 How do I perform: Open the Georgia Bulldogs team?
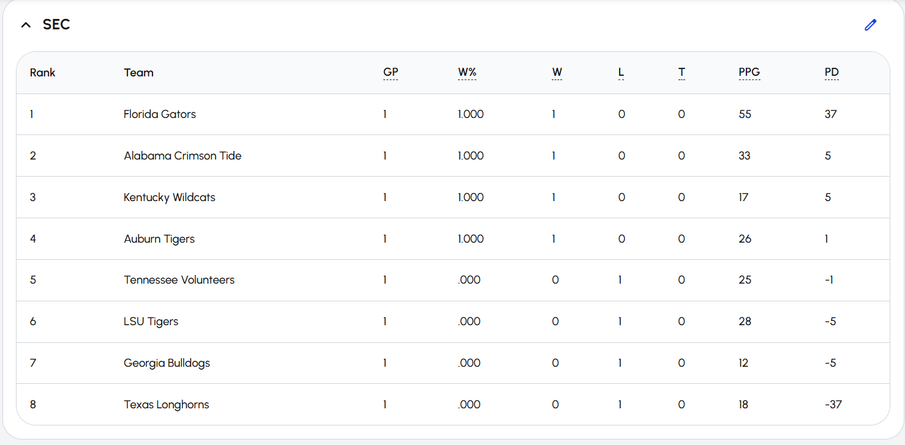[x=167, y=363]
